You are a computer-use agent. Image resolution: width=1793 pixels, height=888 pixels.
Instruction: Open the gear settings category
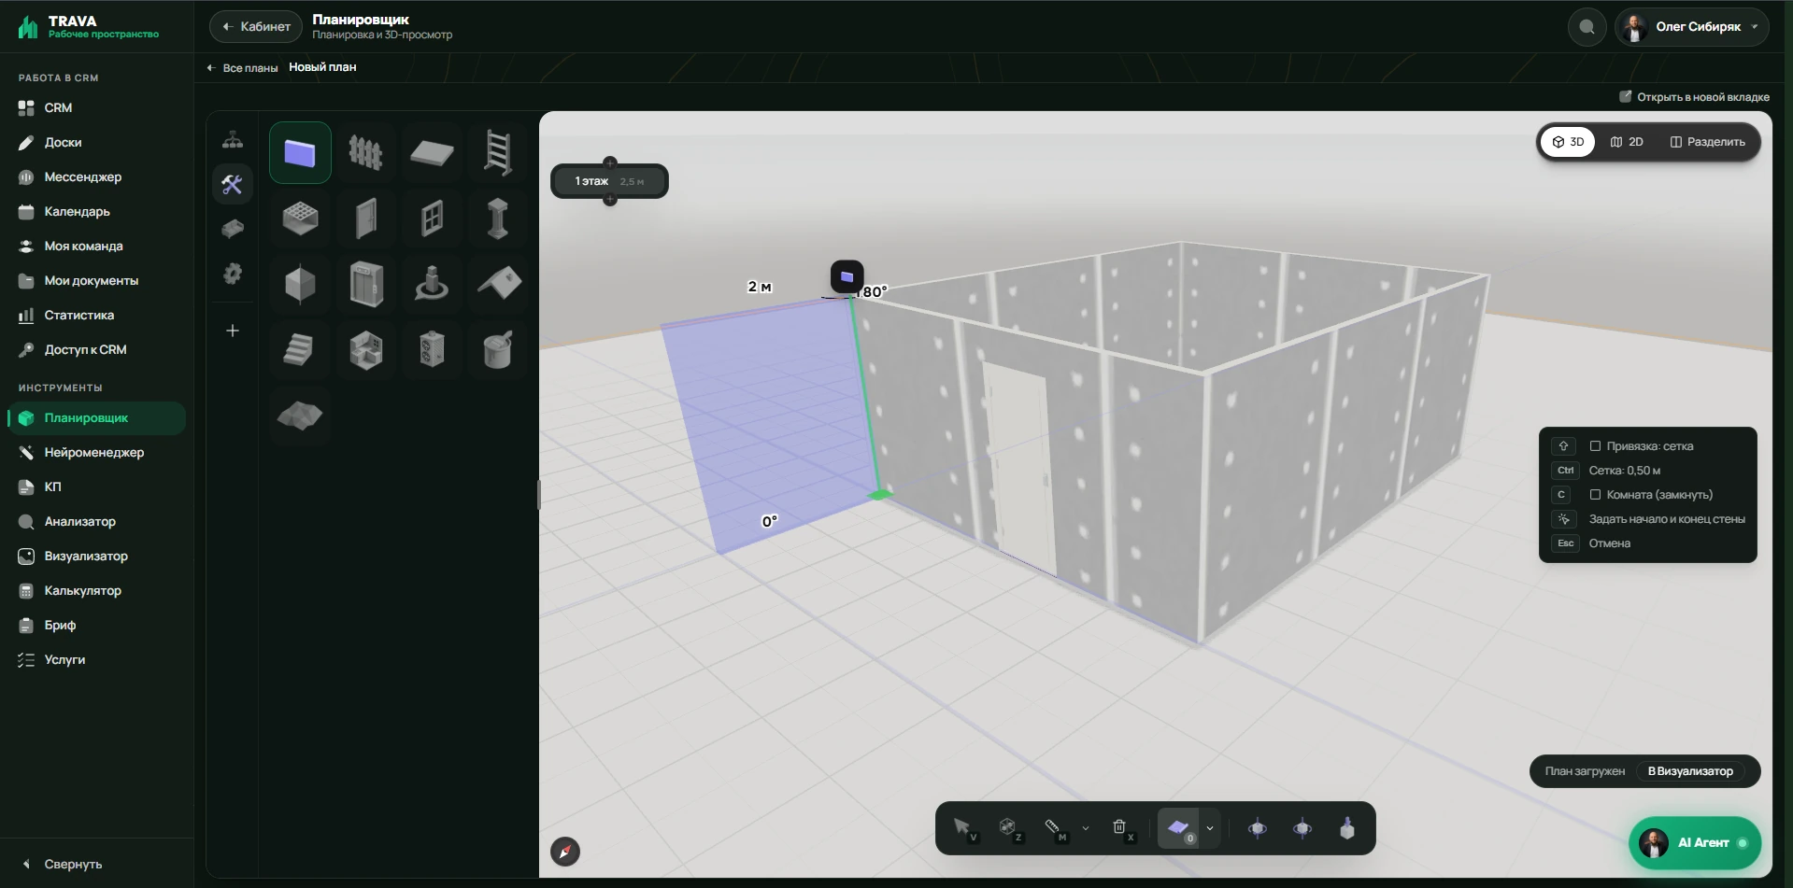[x=233, y=274]
